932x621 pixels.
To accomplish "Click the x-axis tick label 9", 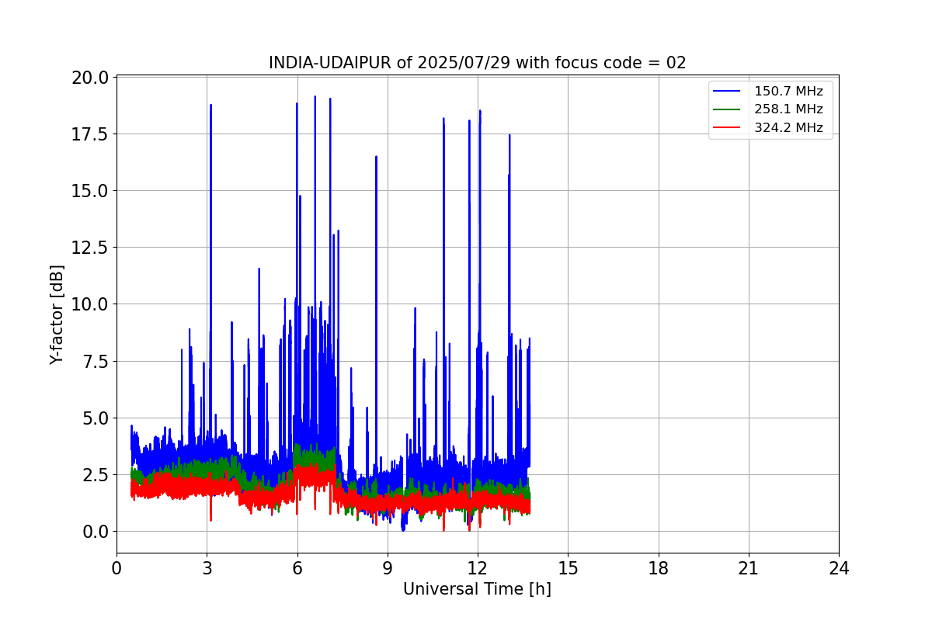I will click(388, 568).
